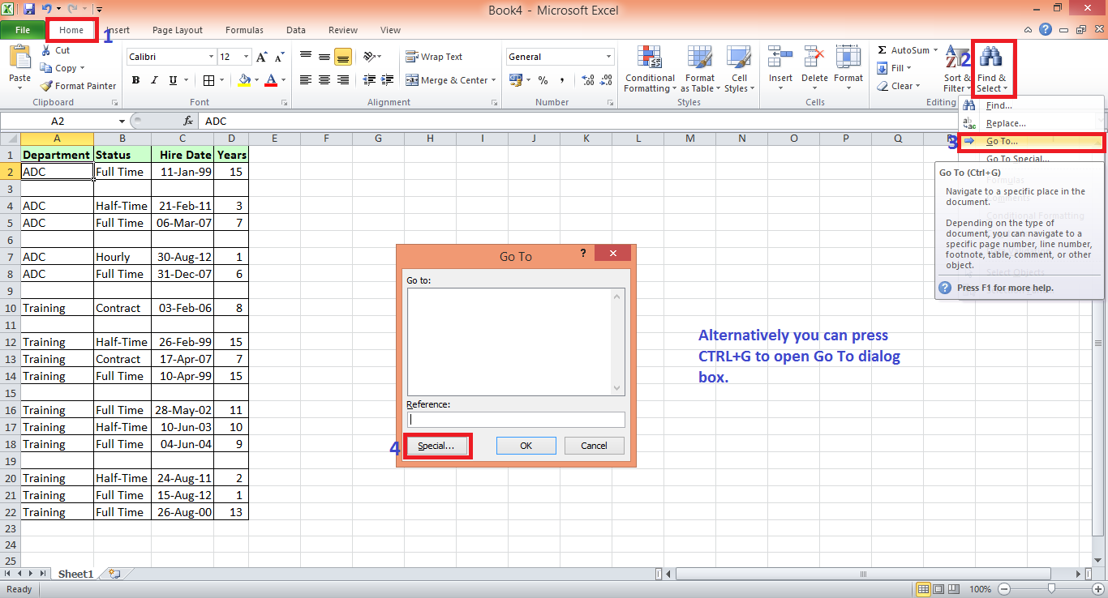1108x598 pixels.
Task: Click OK in the Go To dialog
Action: tap(526, 446)
